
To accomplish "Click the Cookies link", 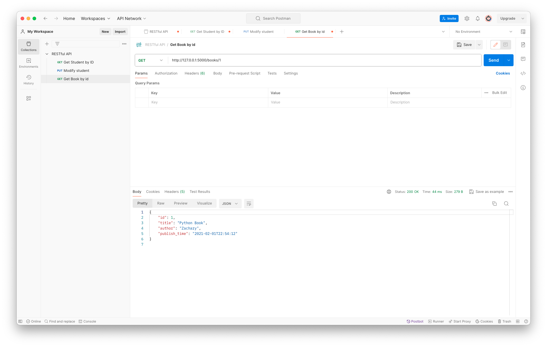I will point(503,73).
